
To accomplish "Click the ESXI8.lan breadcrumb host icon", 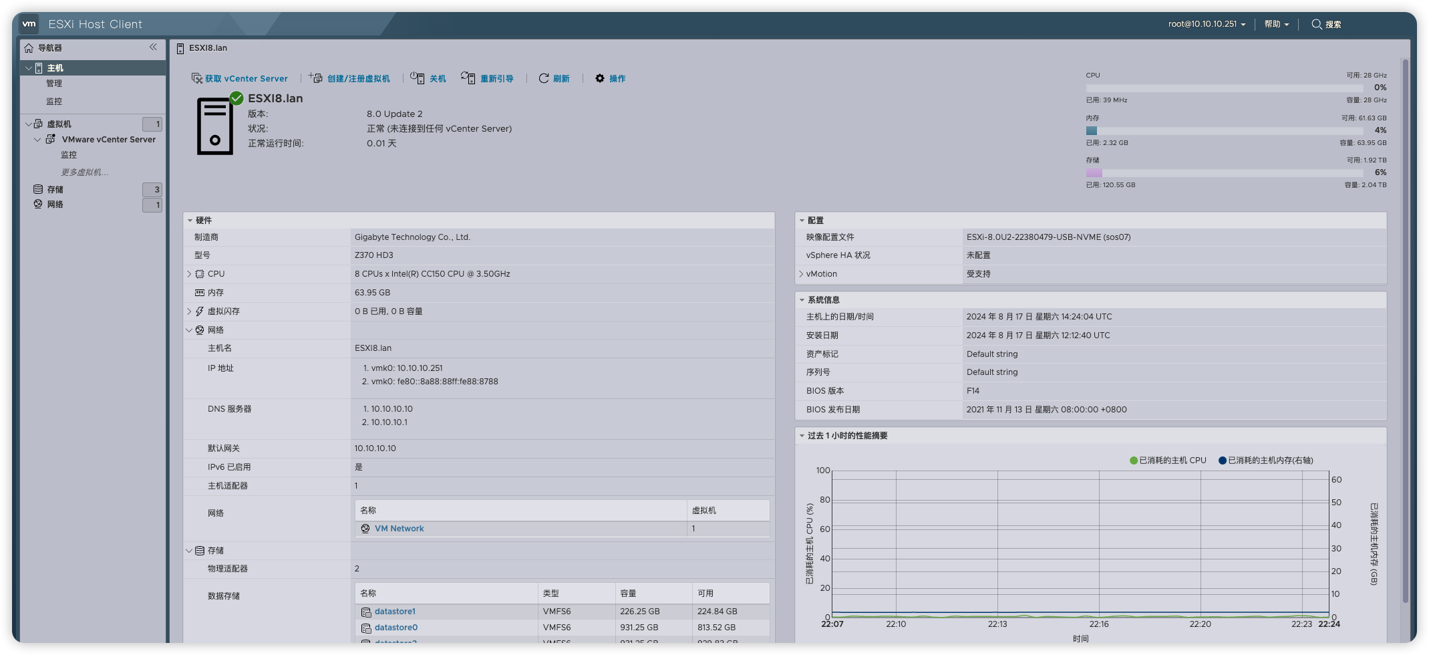I will click(x=180, y=48).
